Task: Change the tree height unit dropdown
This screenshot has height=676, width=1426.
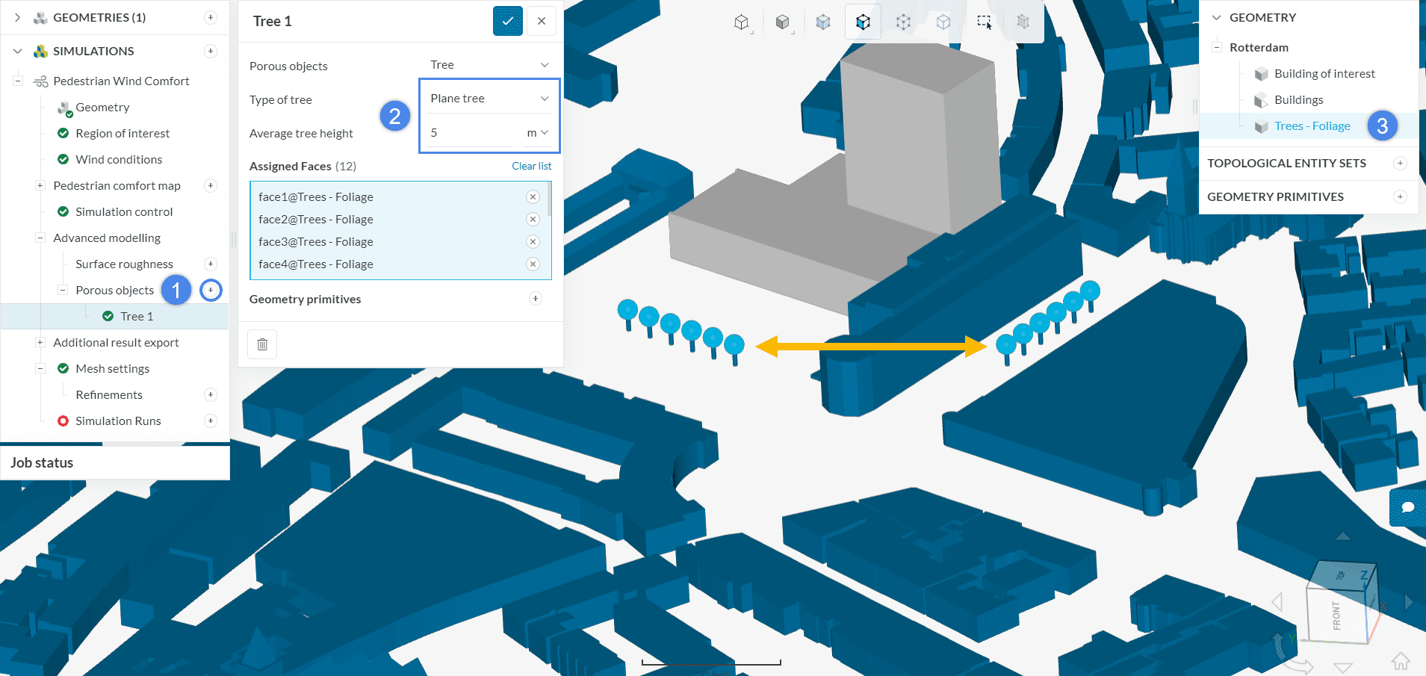Action: 538,133
